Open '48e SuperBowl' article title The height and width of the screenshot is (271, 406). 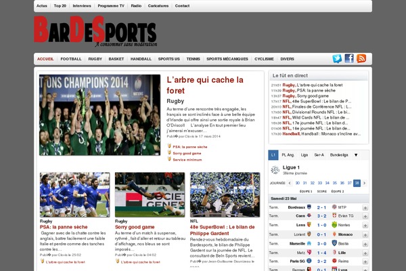tap(222, 230)
